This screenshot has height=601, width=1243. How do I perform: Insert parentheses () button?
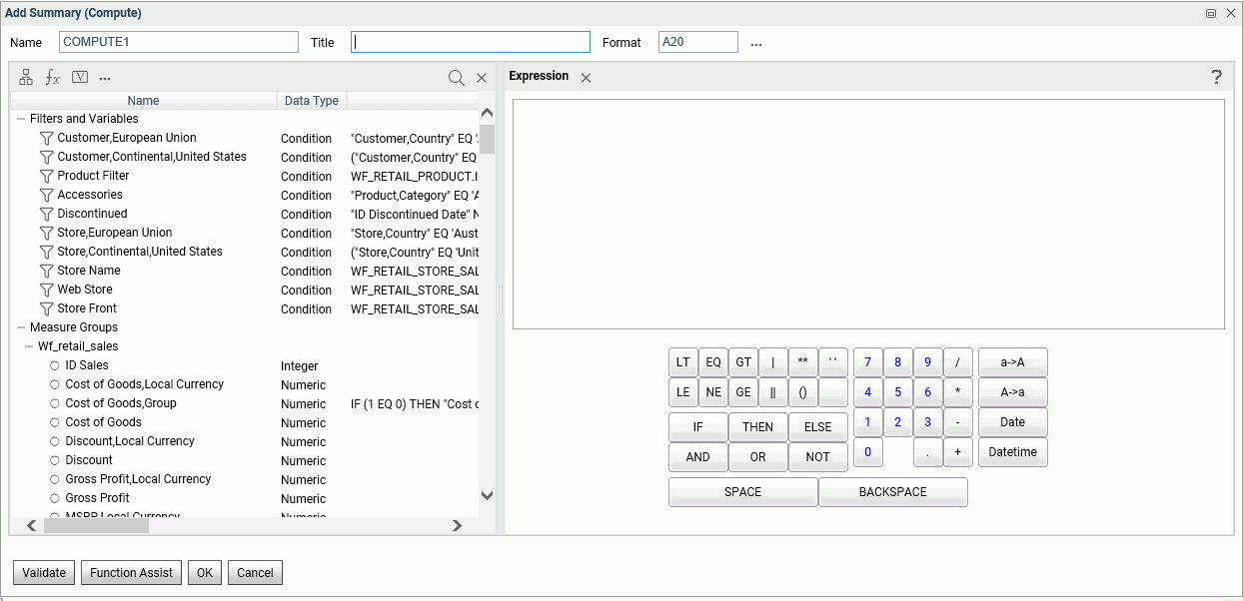pyautogui.click(x=803, y=392)
